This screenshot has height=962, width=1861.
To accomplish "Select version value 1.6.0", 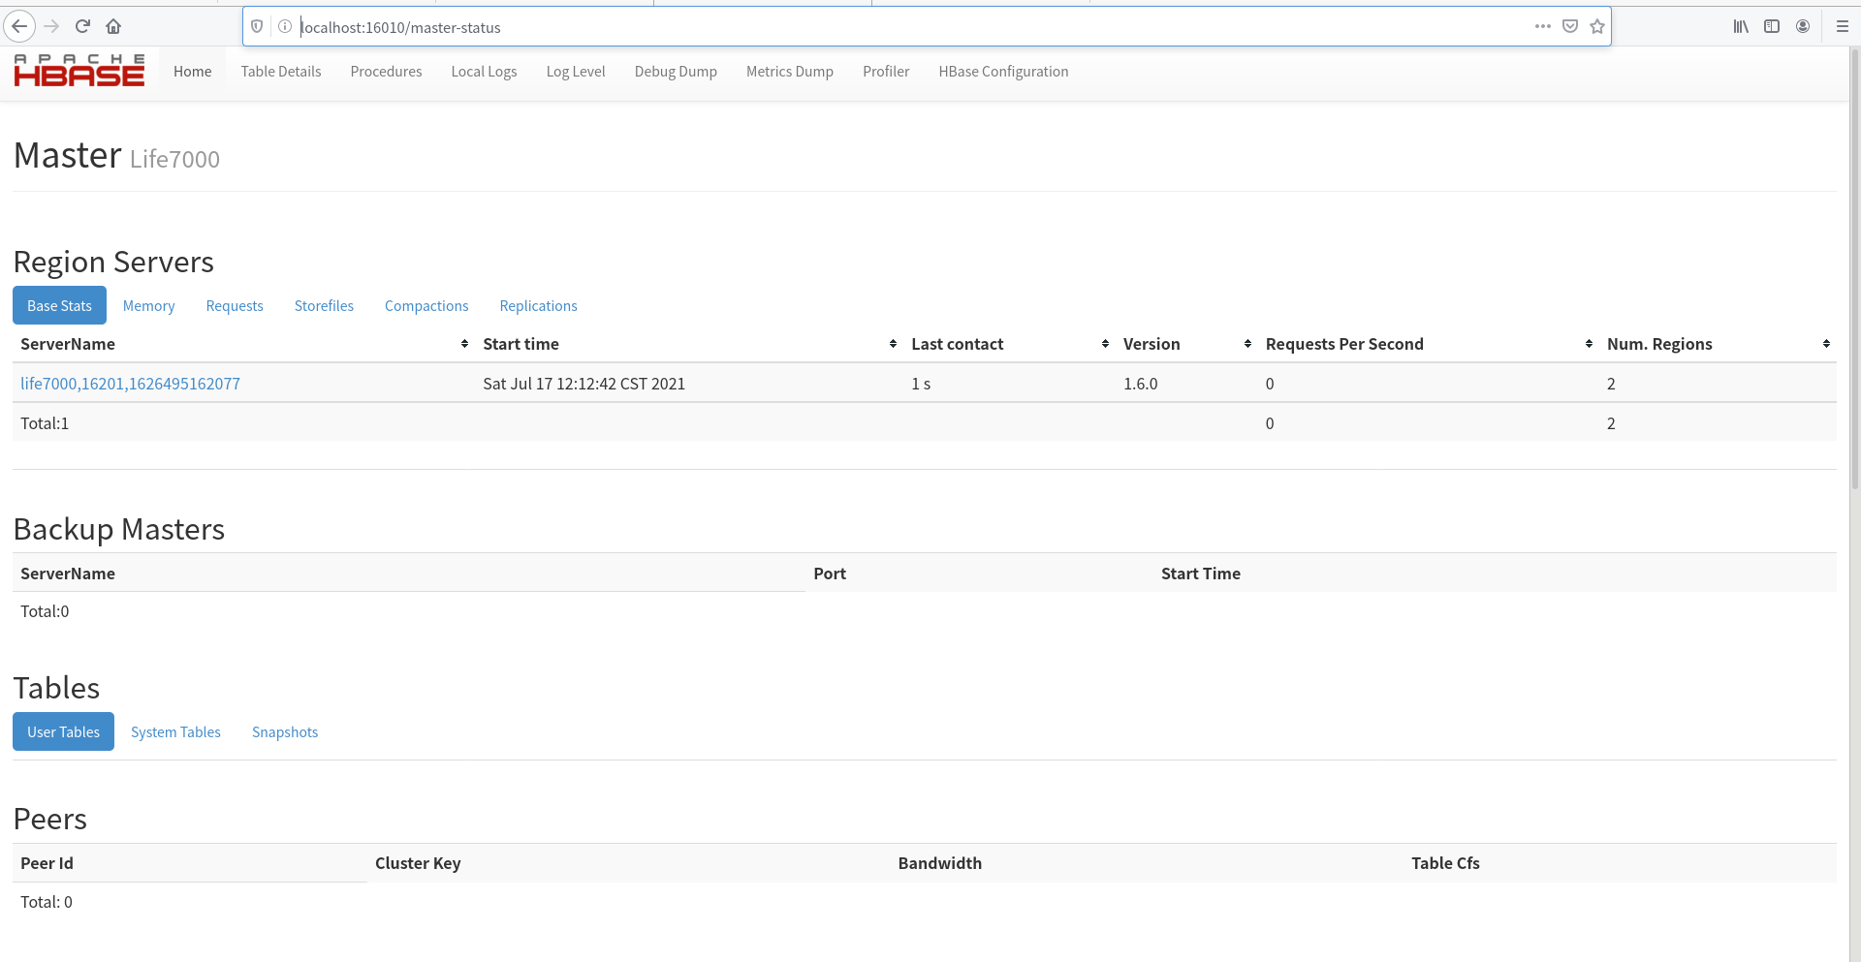I will (1141, 384).
